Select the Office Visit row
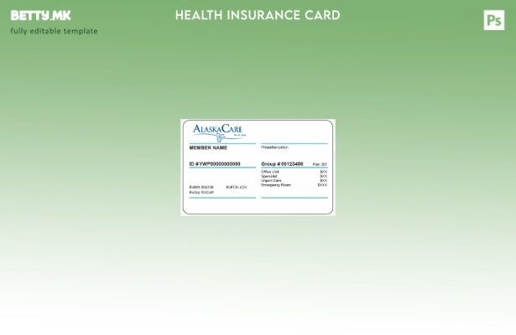 [270, 172]
